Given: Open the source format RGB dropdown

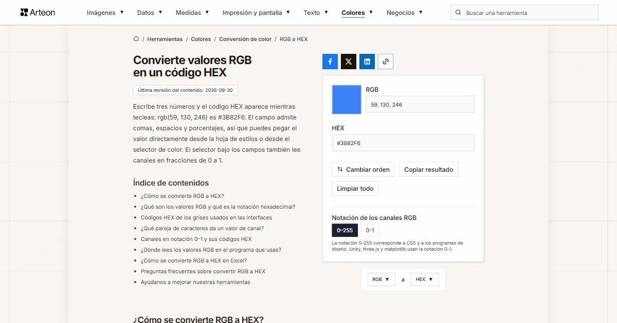Looking at the screenshot, I should tap(381, 279).
